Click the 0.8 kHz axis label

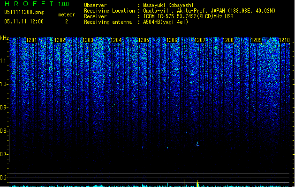(x=4, y=131)
